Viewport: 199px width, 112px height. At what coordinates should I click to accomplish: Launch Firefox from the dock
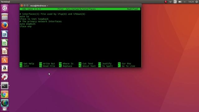[5, 25]
